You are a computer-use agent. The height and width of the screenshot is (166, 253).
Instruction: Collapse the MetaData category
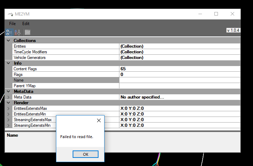[9, 91]
